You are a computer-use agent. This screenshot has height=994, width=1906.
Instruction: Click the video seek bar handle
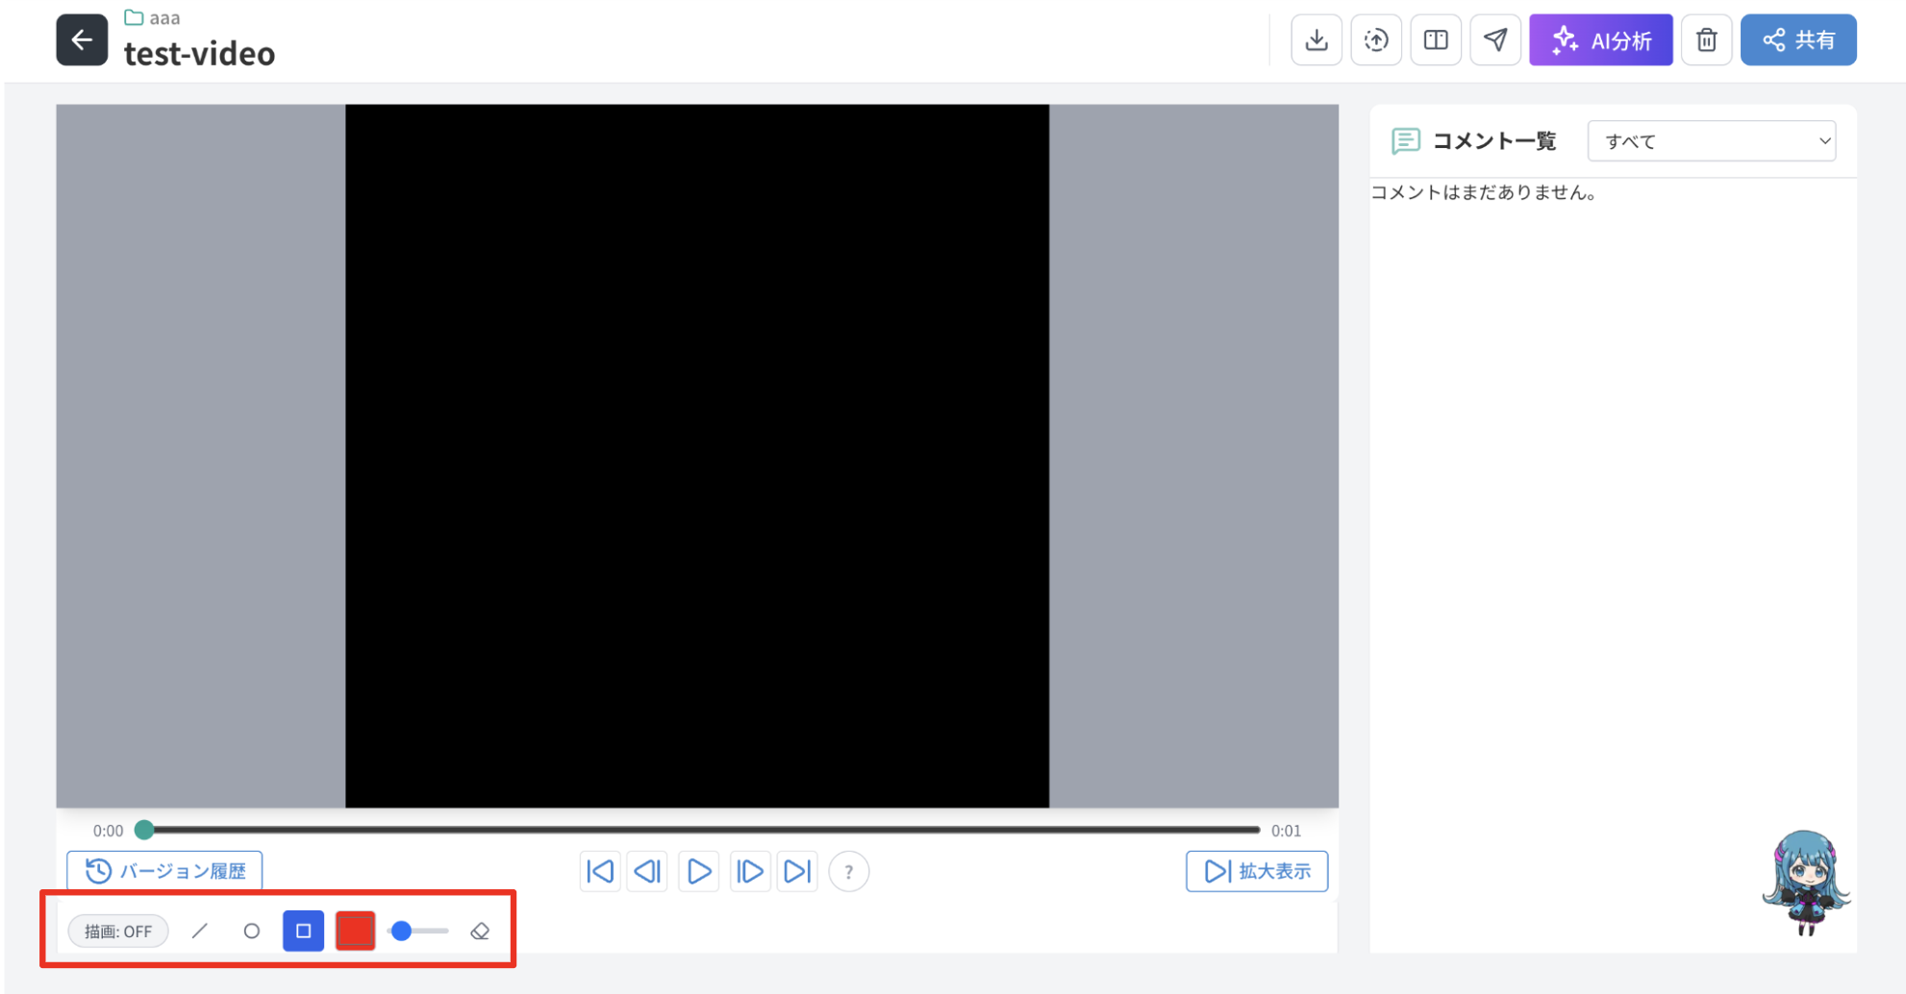(x=144, y=830)
